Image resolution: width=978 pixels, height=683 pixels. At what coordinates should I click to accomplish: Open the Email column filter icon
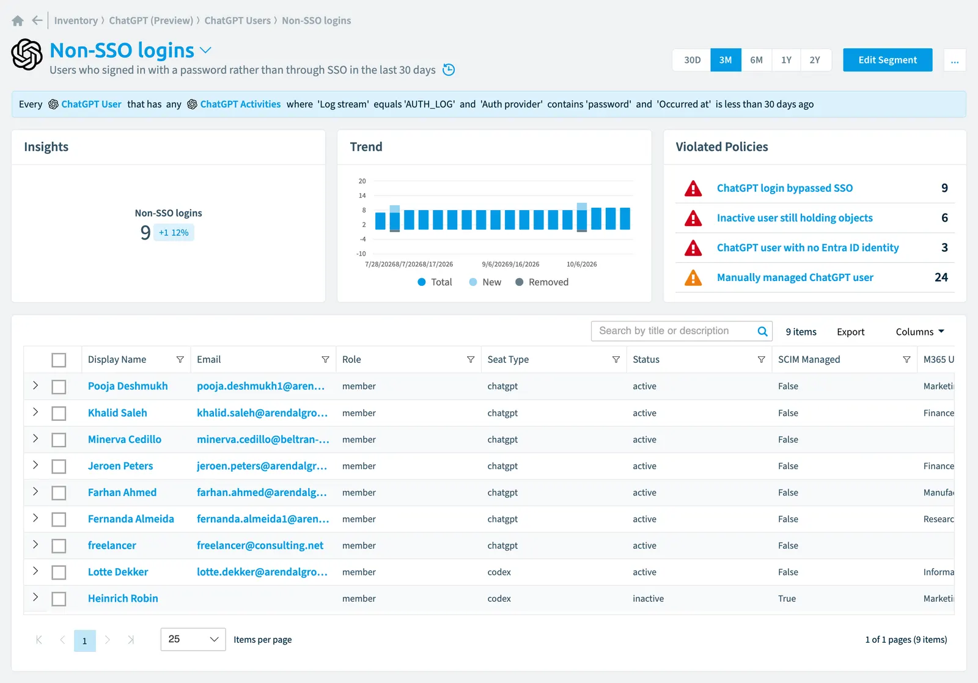coord(325,360)
